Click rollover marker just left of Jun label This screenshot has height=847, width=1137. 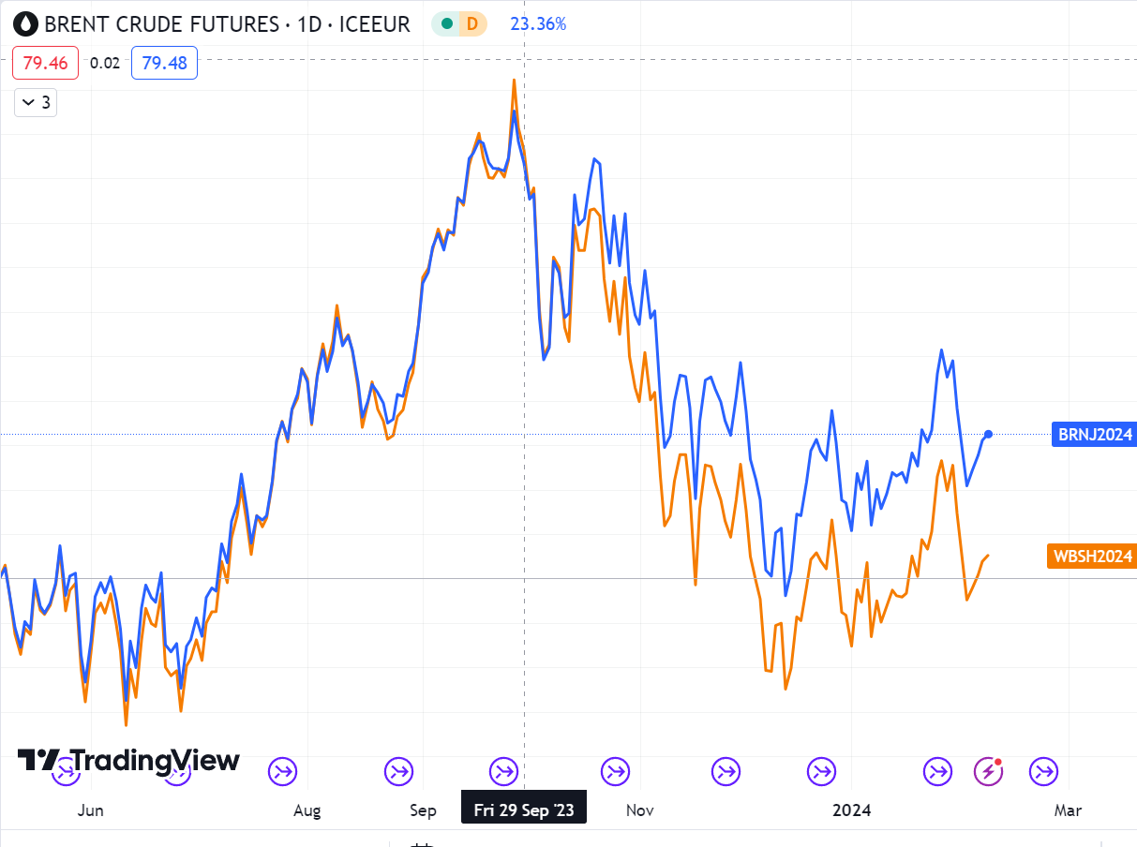66,771
